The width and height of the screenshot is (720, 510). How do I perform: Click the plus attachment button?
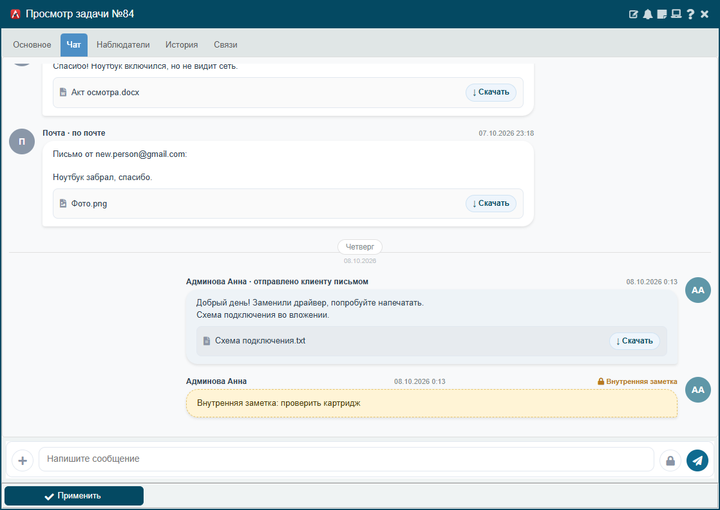click(23, 460)
